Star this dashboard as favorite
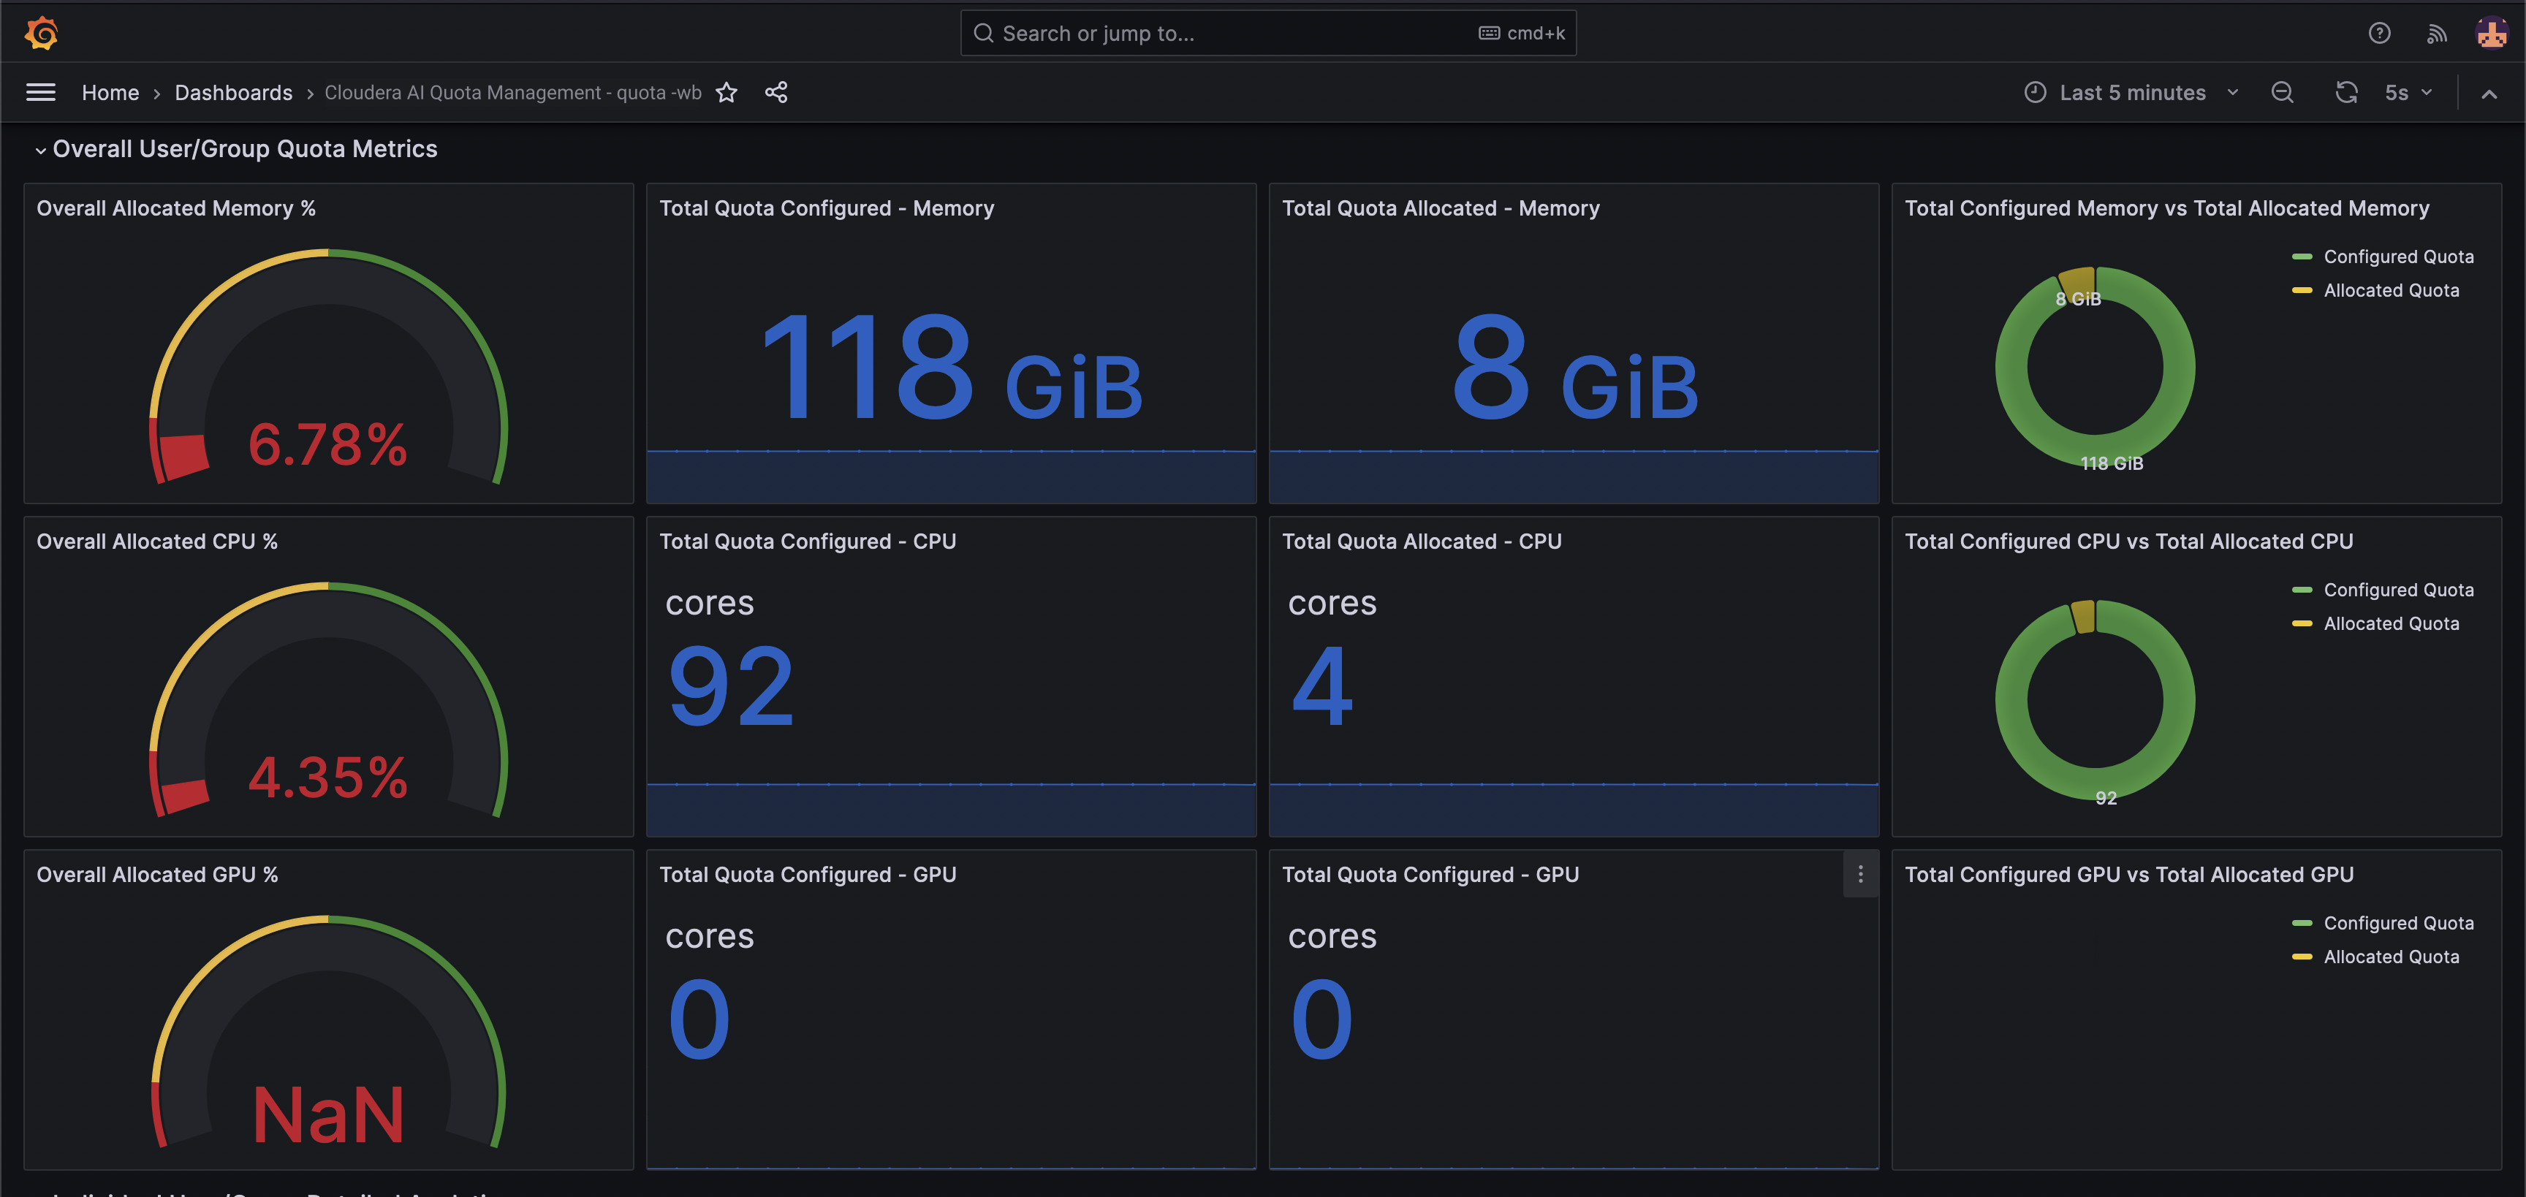This screenshot has height=1197, width=2526. click(726, 92)
